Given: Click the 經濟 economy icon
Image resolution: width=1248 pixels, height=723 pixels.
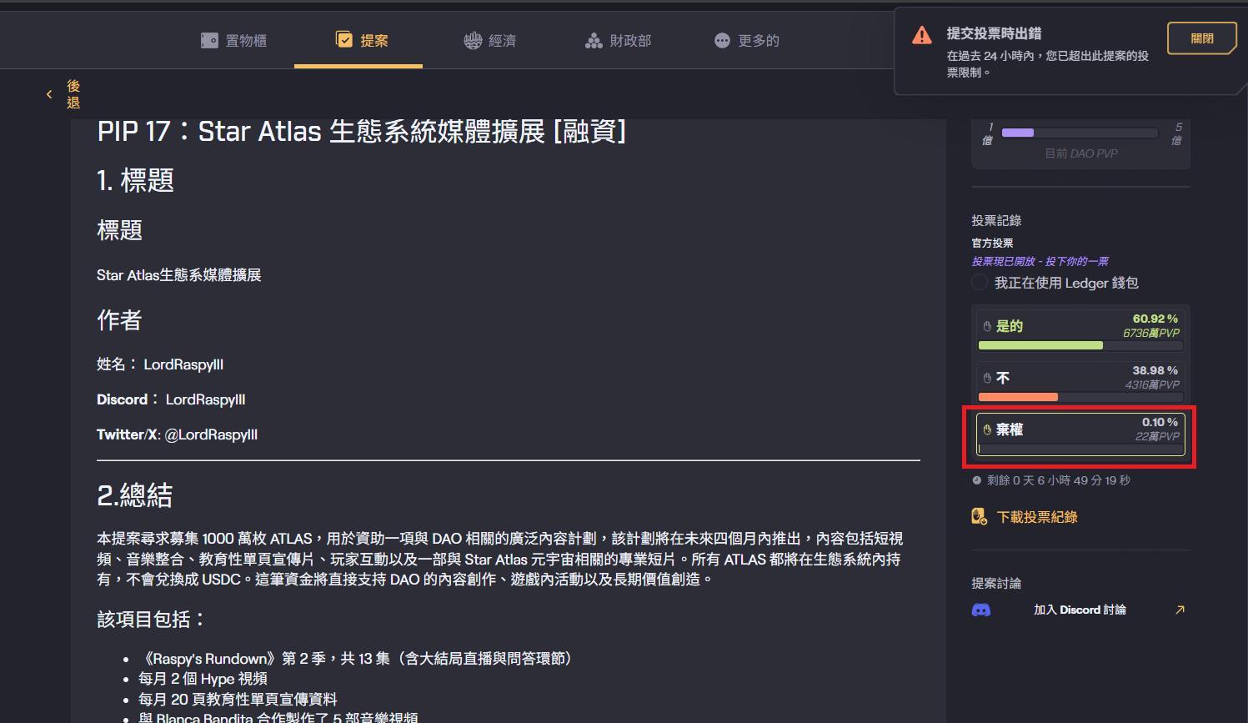Looking at the screenshot, I should point(473,40).
